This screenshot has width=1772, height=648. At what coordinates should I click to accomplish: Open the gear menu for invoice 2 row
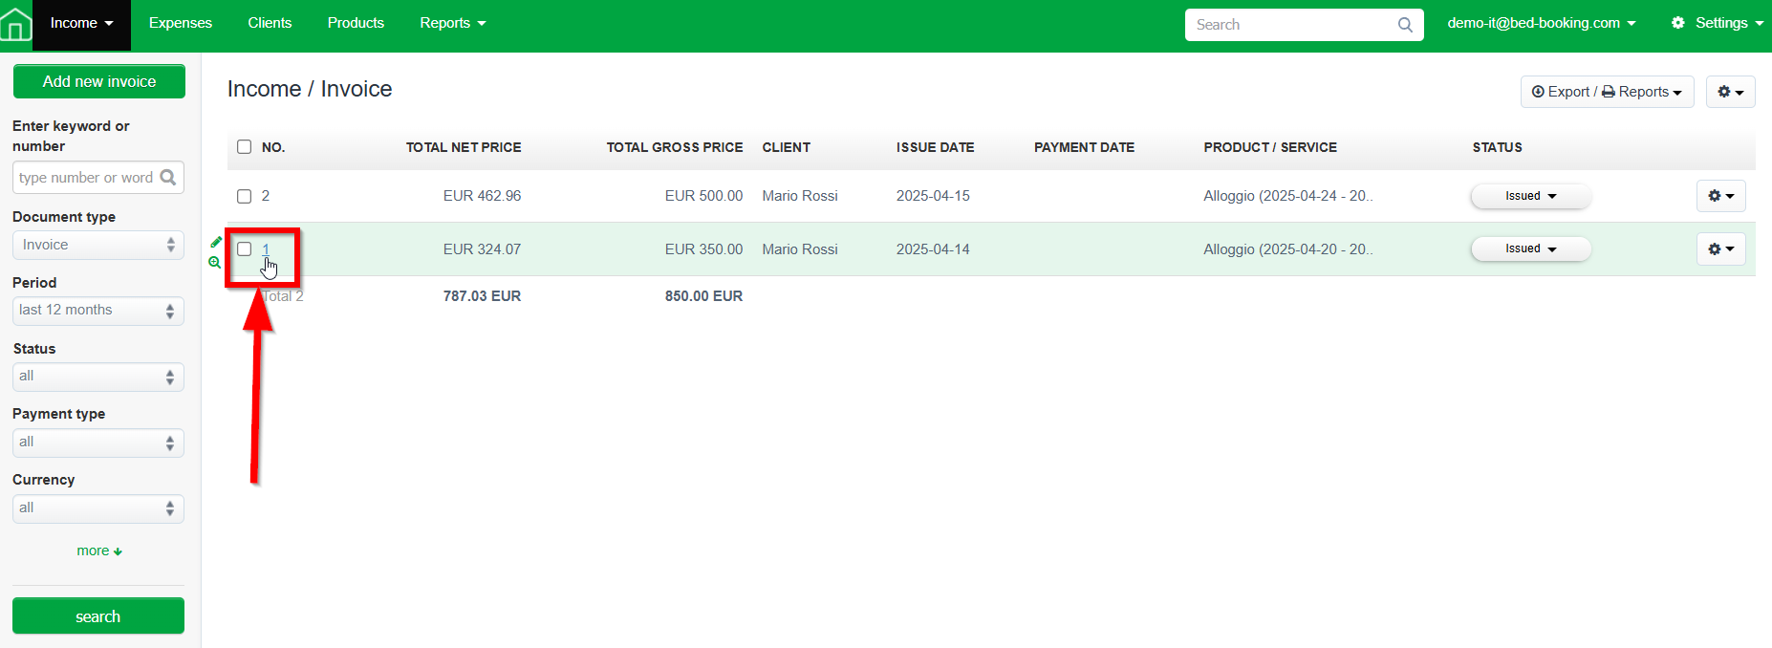tap(1720, 196)
